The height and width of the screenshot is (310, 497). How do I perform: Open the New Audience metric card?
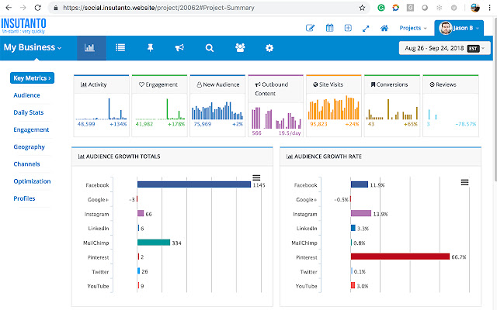217,106
